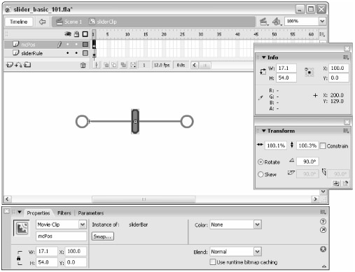Screen dimensions: 355x272
Task: Switch to the Parameters tab
Action: (91, 213)
